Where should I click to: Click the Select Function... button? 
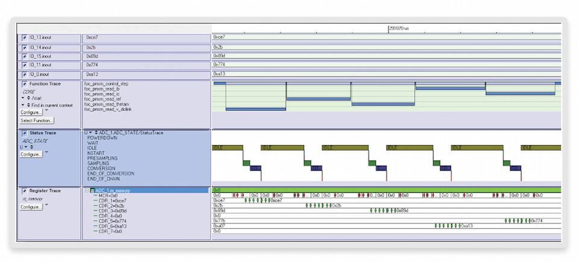(37, 120)
